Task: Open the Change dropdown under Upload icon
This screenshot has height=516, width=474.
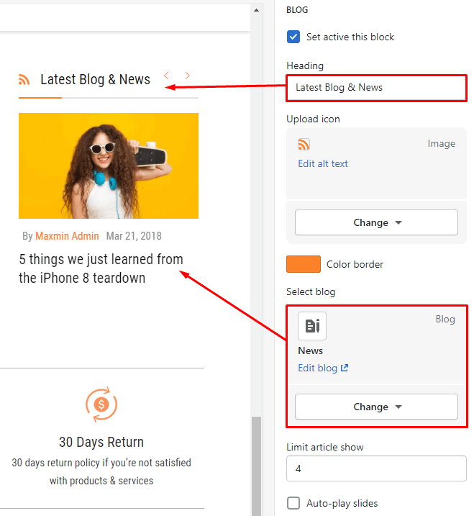Action: (x=376, y=222)
